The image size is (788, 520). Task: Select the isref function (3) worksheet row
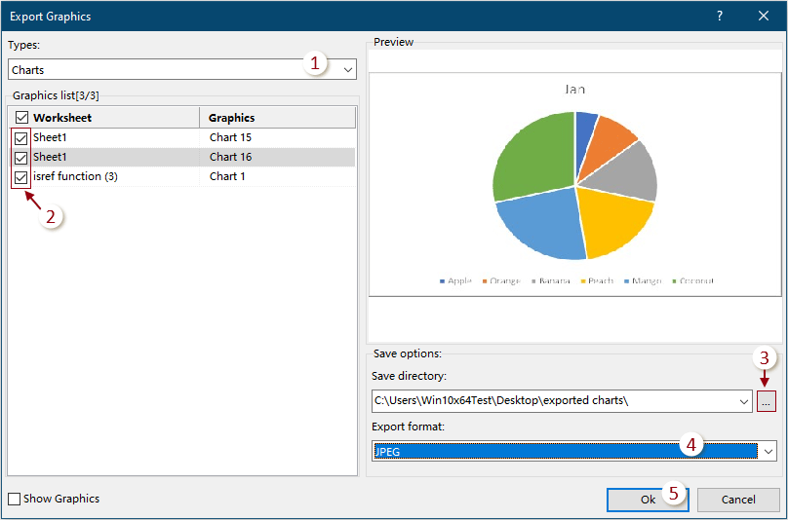(182, 176)
